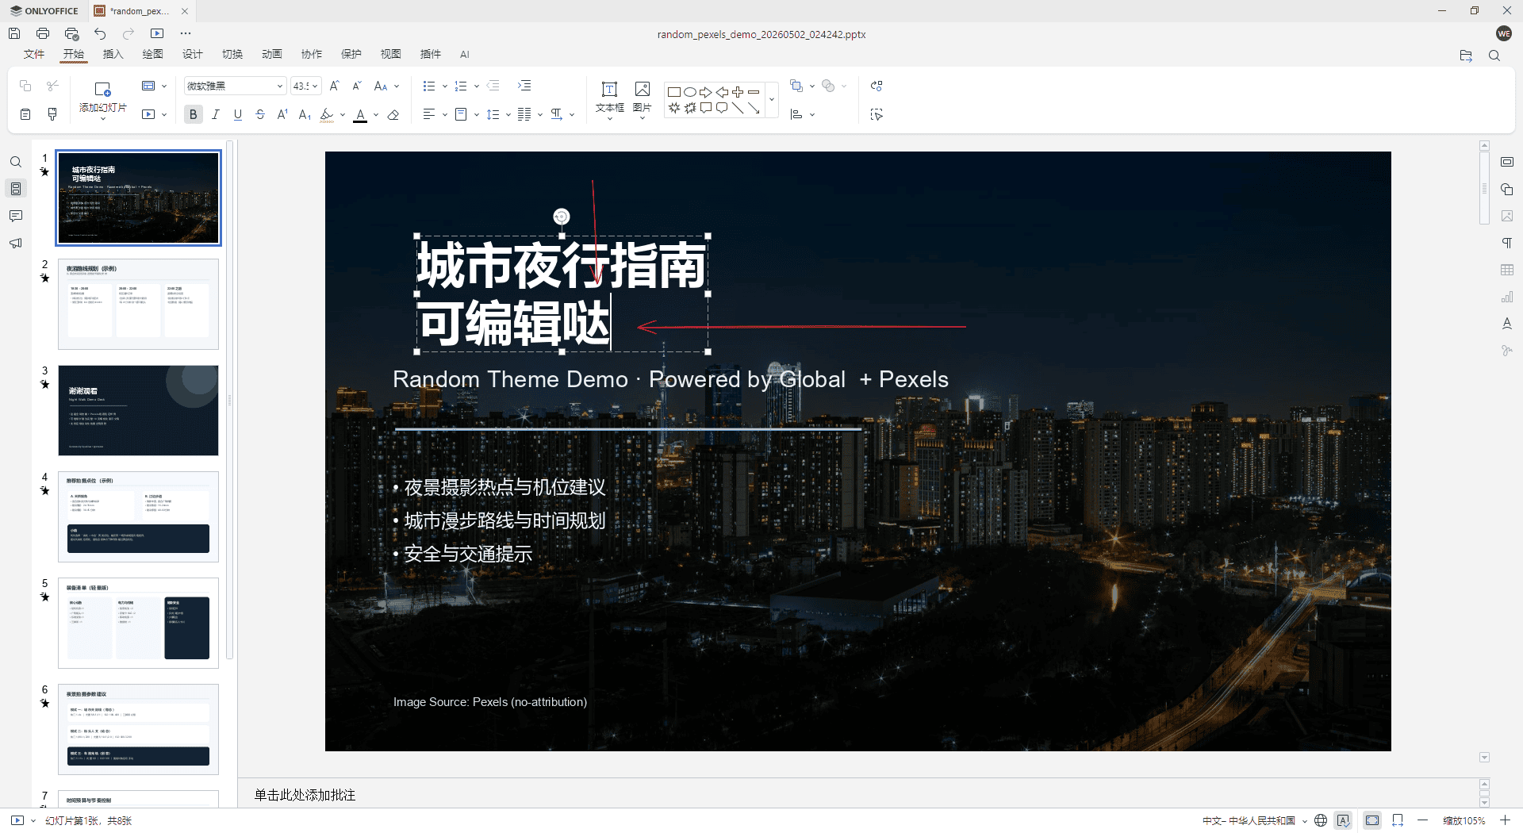The height and width of the screenshot is (833, 1523).
Task: Click the replace icon in the toolbar
Action: (877, 86)
